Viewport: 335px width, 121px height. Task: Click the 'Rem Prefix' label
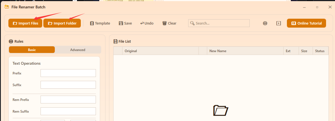click(x=21, y=100)
